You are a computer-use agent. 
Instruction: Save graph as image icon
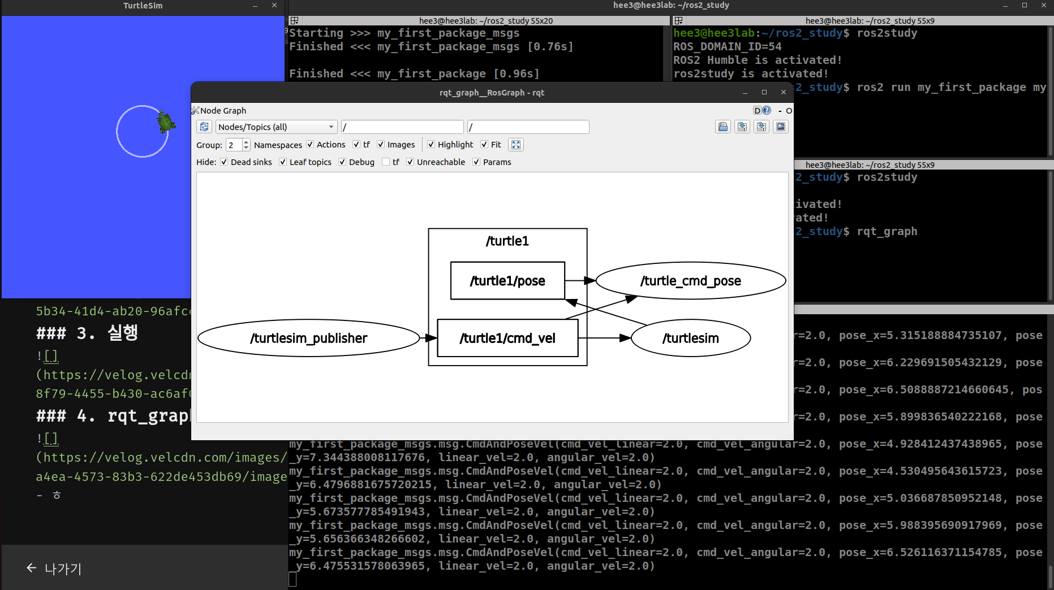[x=781, y=127]
